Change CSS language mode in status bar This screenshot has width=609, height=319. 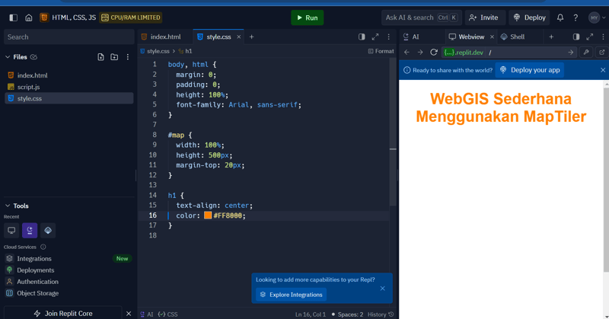pyautogui.click(x=167, y=314)
